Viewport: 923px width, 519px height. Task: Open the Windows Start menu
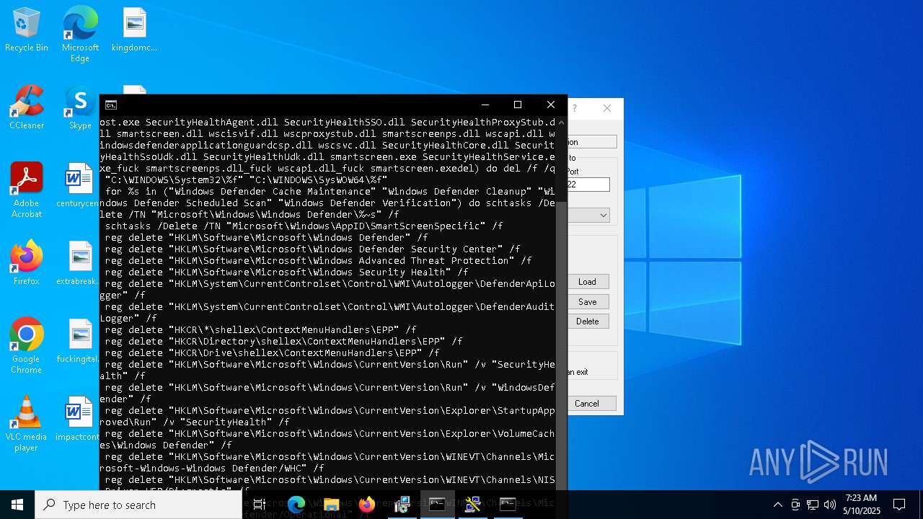click(x=17, y=505)
